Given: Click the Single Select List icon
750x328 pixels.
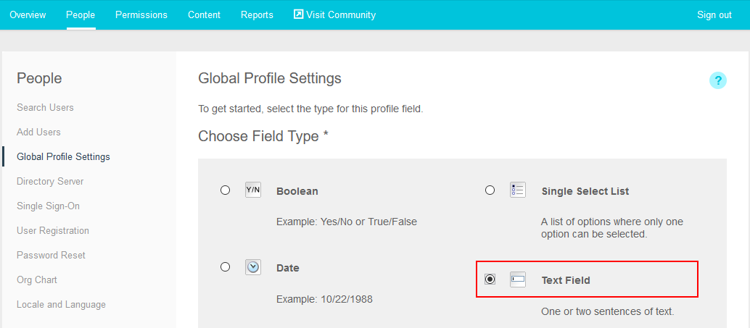Looking at the screenshot, I should click(x=518, y=190).
